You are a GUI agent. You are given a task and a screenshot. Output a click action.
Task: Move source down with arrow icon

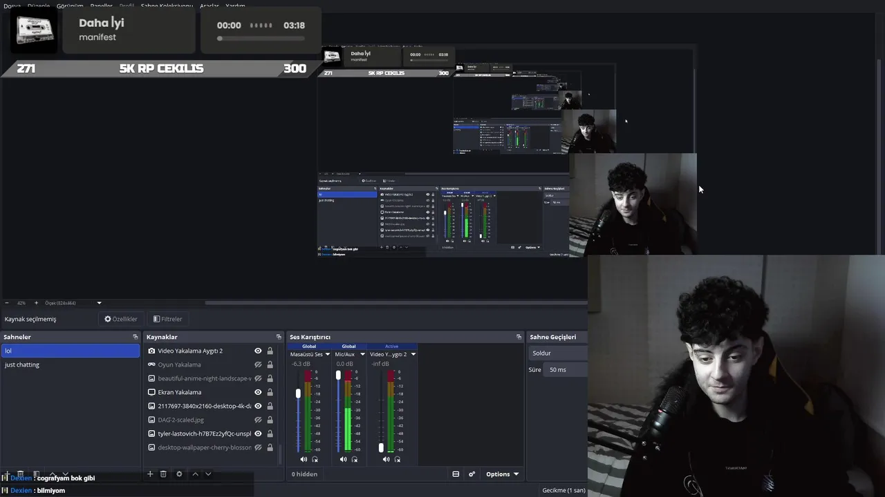click(x=208, y=474)
